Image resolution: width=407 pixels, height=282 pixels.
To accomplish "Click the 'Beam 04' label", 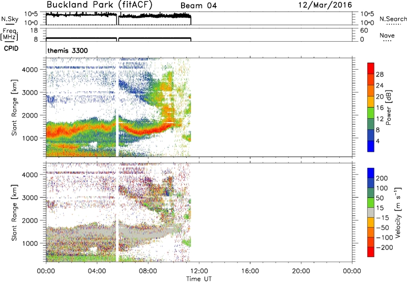I will 198,6.
